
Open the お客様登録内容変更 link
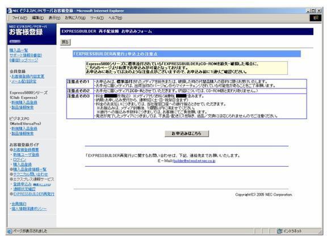pyautogui.click(x=28, y=76)
